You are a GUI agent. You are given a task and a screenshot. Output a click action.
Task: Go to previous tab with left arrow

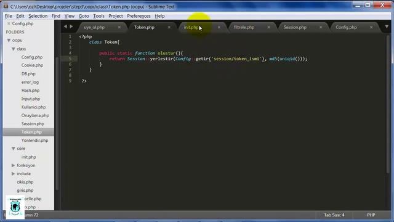click(x=65, y=27)
